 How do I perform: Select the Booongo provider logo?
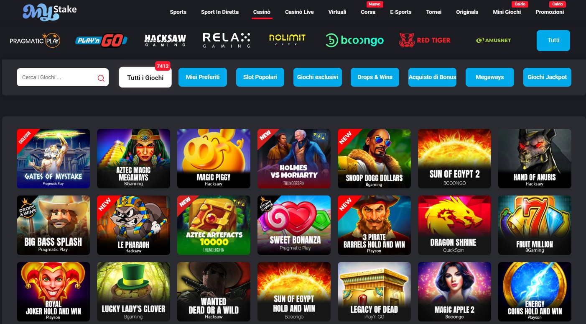coord(354,40)
